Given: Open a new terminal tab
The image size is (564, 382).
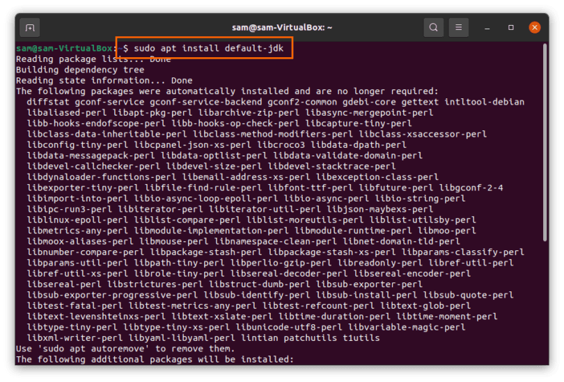Looking at the screenshot, I should [x=29, y=28].
